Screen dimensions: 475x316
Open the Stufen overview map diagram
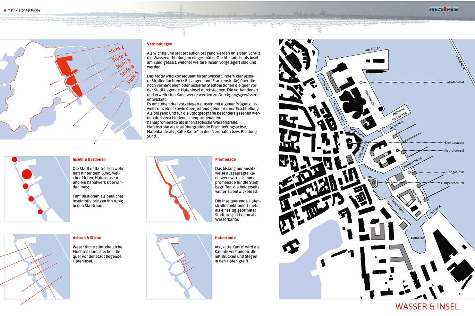pyautogui.click(x=71, y=89)
